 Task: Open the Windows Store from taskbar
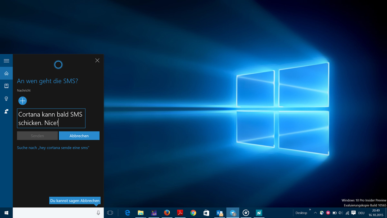(x=206, y=213)
